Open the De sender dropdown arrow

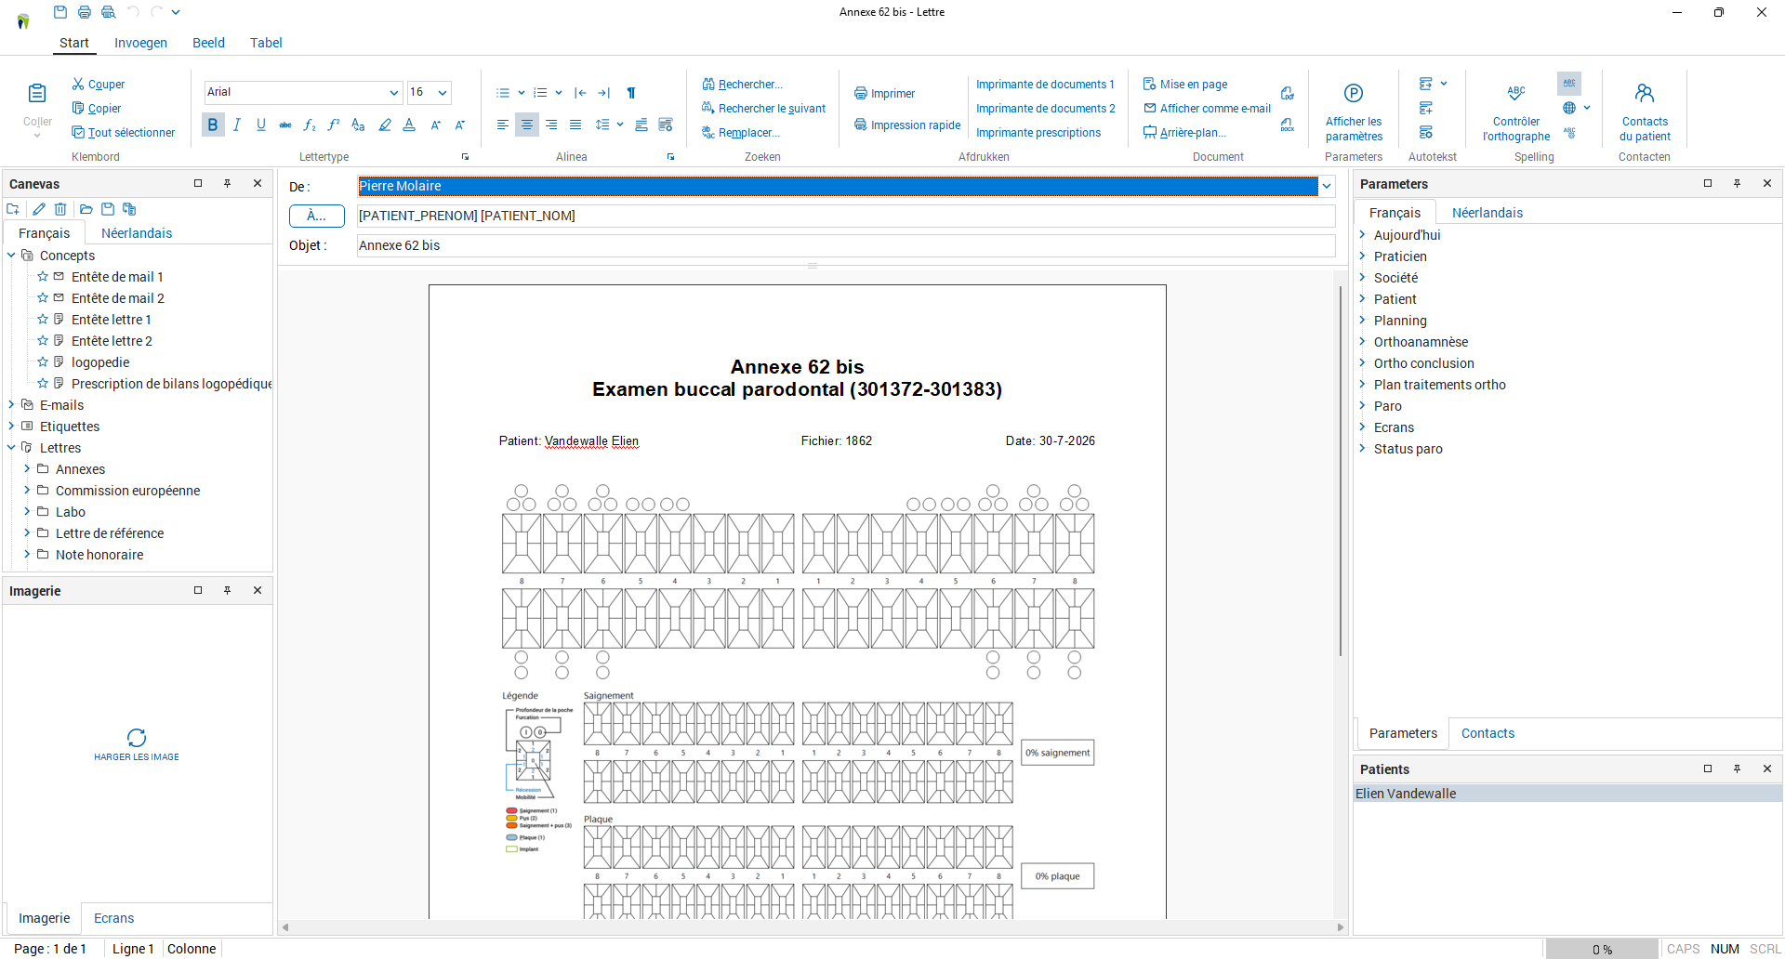1327,186
